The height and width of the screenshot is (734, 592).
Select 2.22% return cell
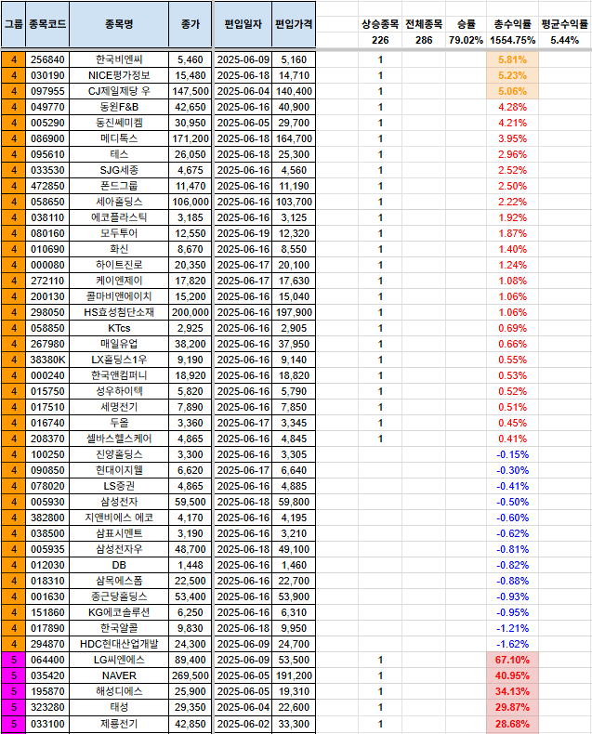point(512,202)
